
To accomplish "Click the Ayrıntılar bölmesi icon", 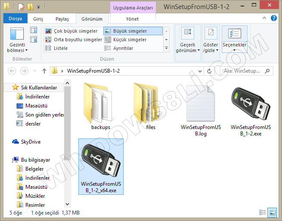I will [34, 40].
